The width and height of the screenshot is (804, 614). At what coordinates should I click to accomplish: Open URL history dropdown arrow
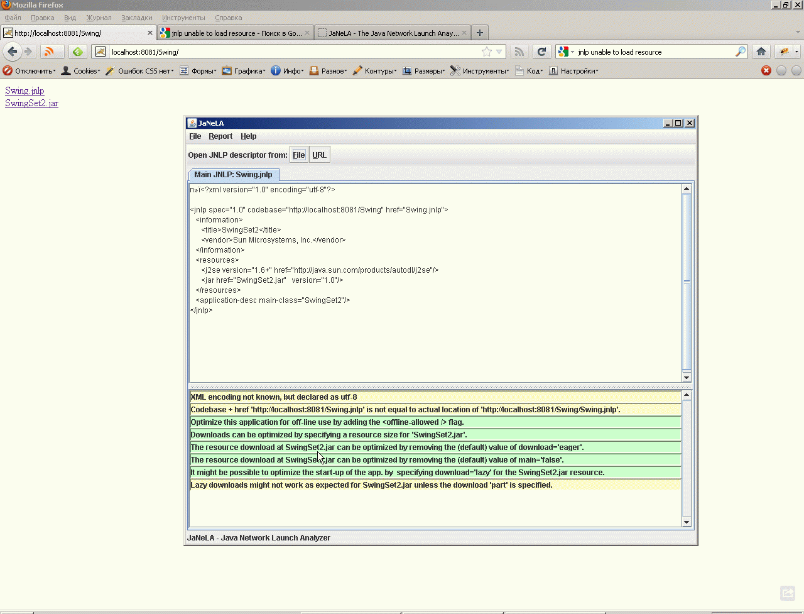499,52
